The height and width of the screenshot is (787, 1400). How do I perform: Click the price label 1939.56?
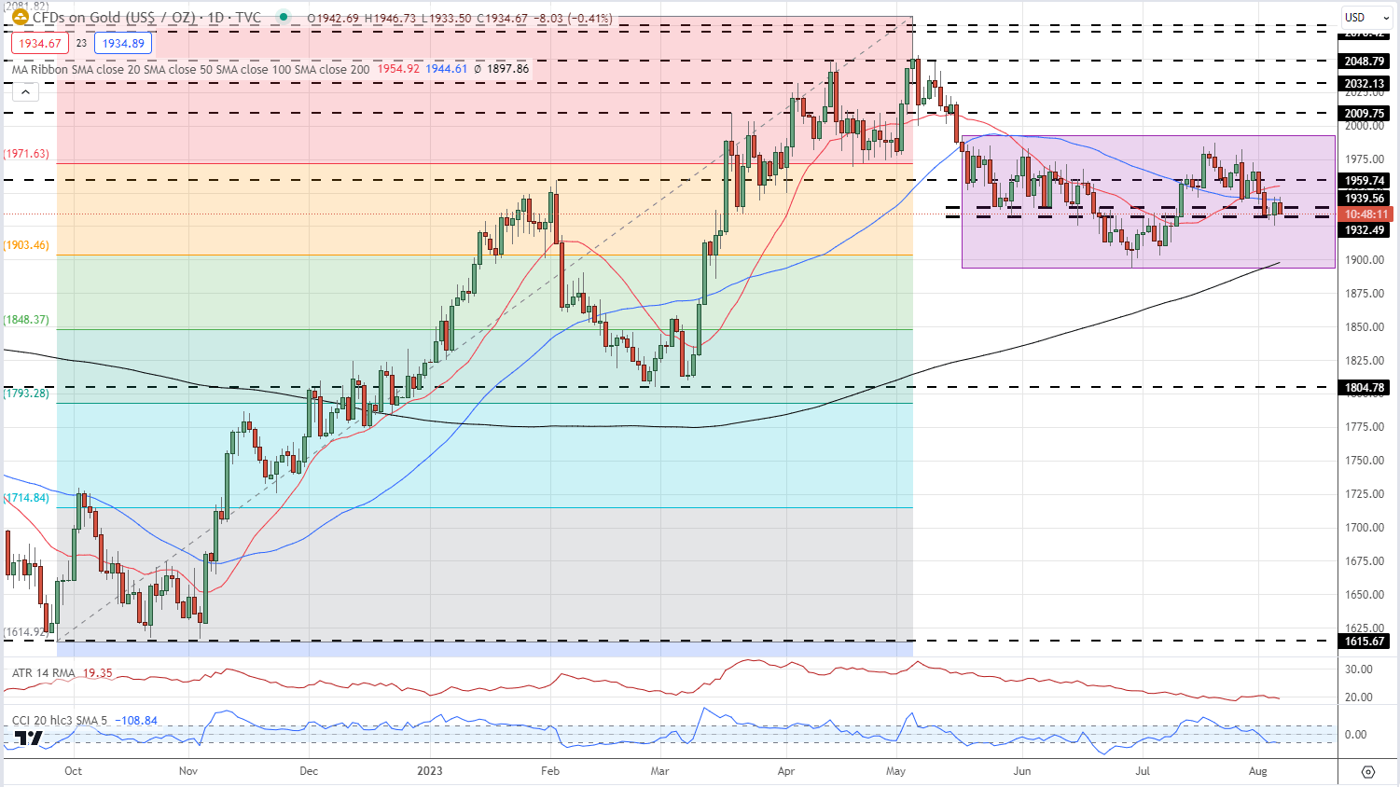click(1364, 199)
